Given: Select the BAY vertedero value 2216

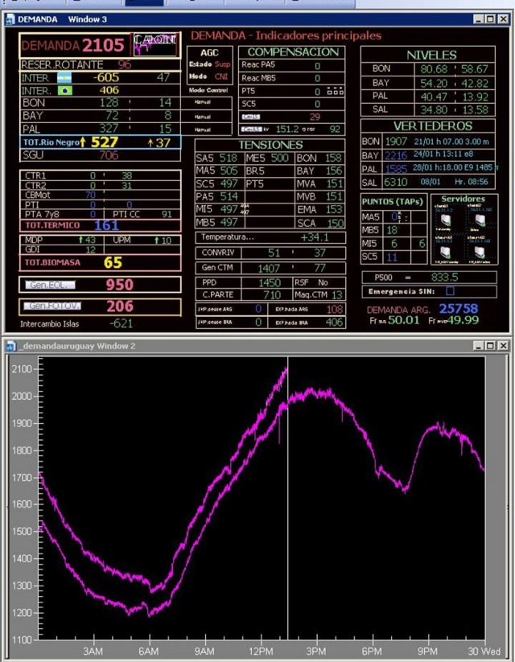Looking at the screenshot, I should tap(395, 155).
